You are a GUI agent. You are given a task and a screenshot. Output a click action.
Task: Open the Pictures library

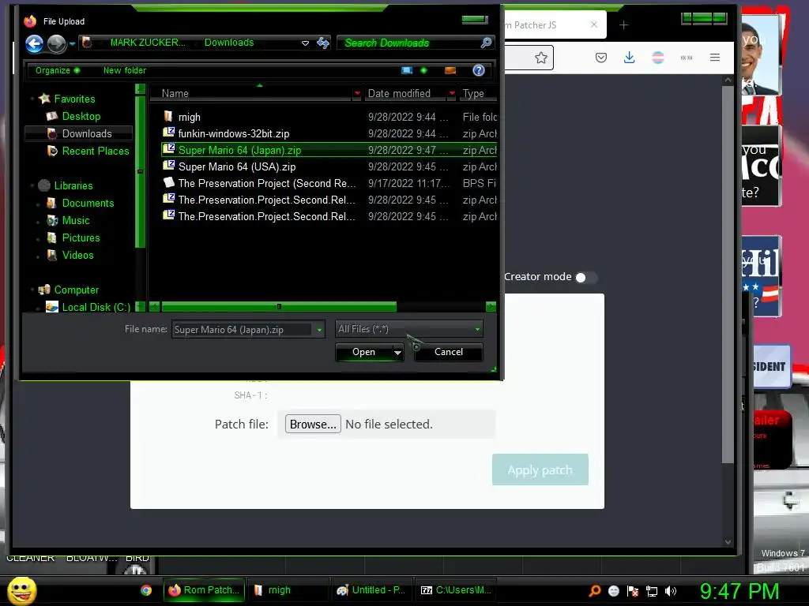pyautogui.click(x=81, y=238)
